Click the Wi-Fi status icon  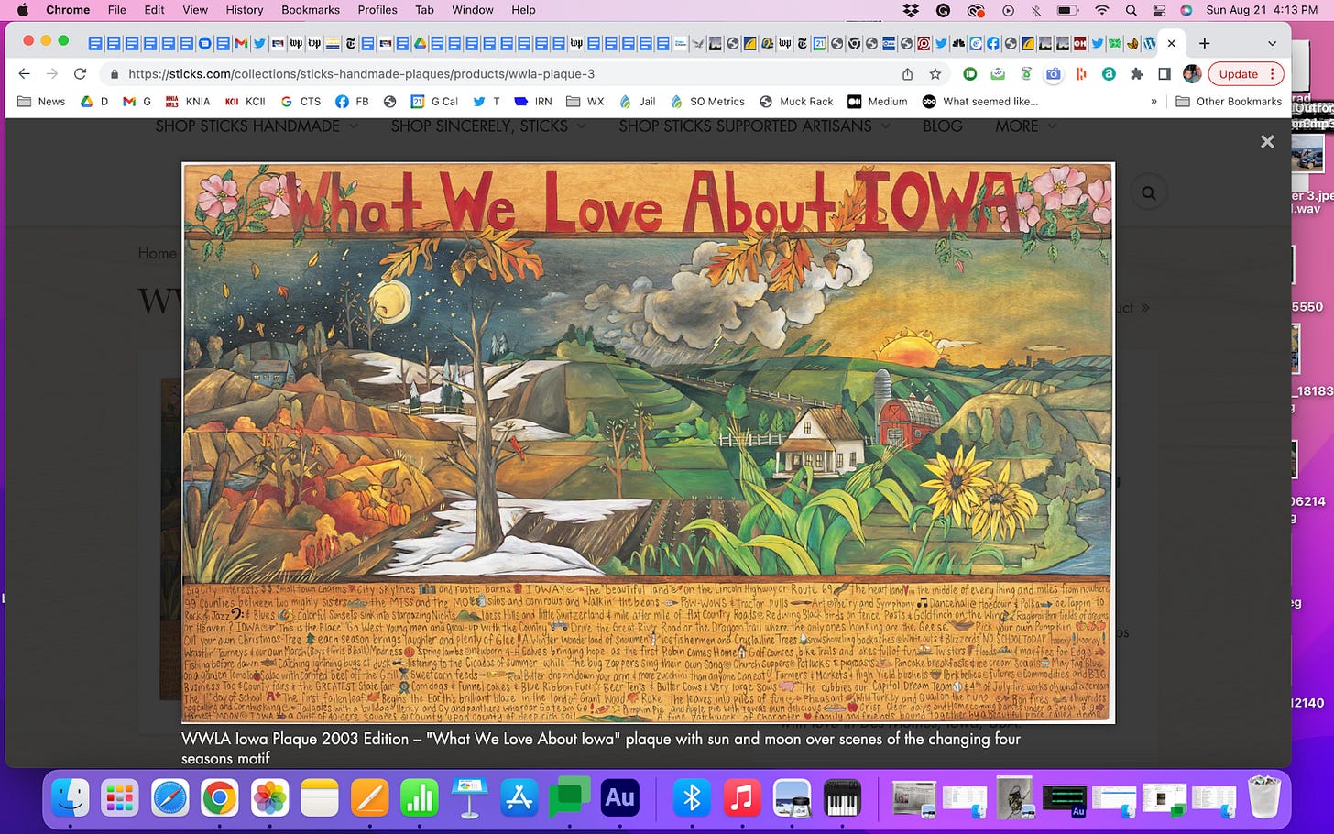pos(1101,10)
